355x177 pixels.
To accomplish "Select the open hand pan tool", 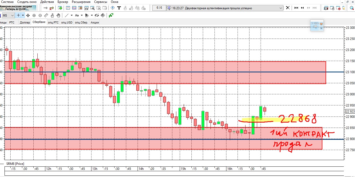I will tap(58, 15).
